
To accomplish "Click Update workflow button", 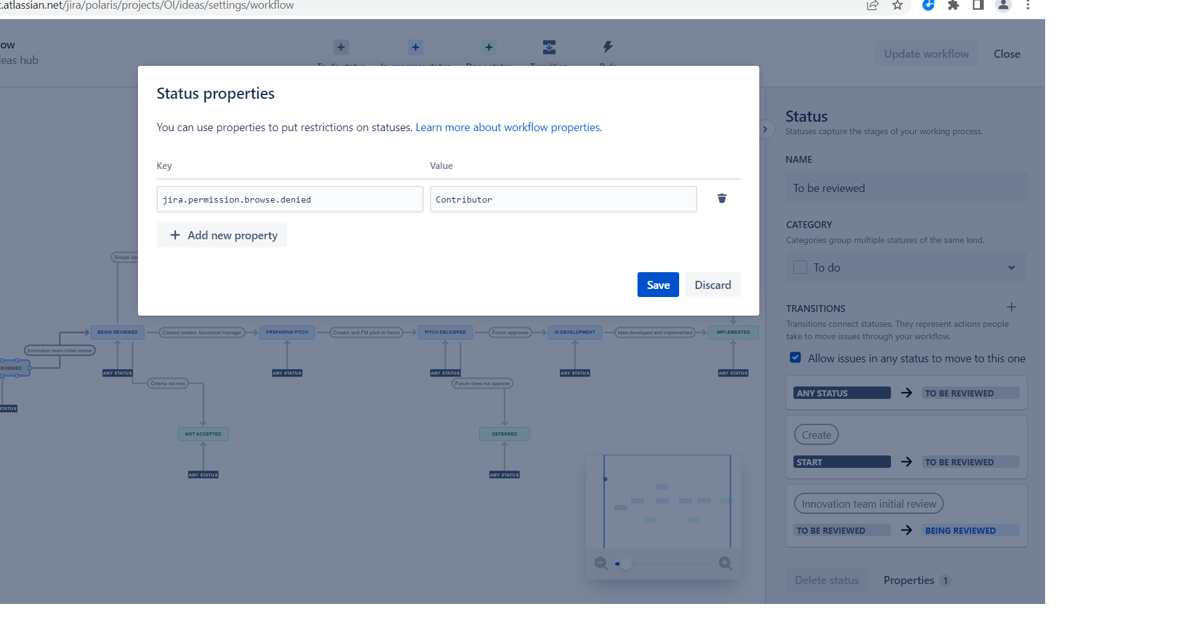I will [x=926, y=54].
